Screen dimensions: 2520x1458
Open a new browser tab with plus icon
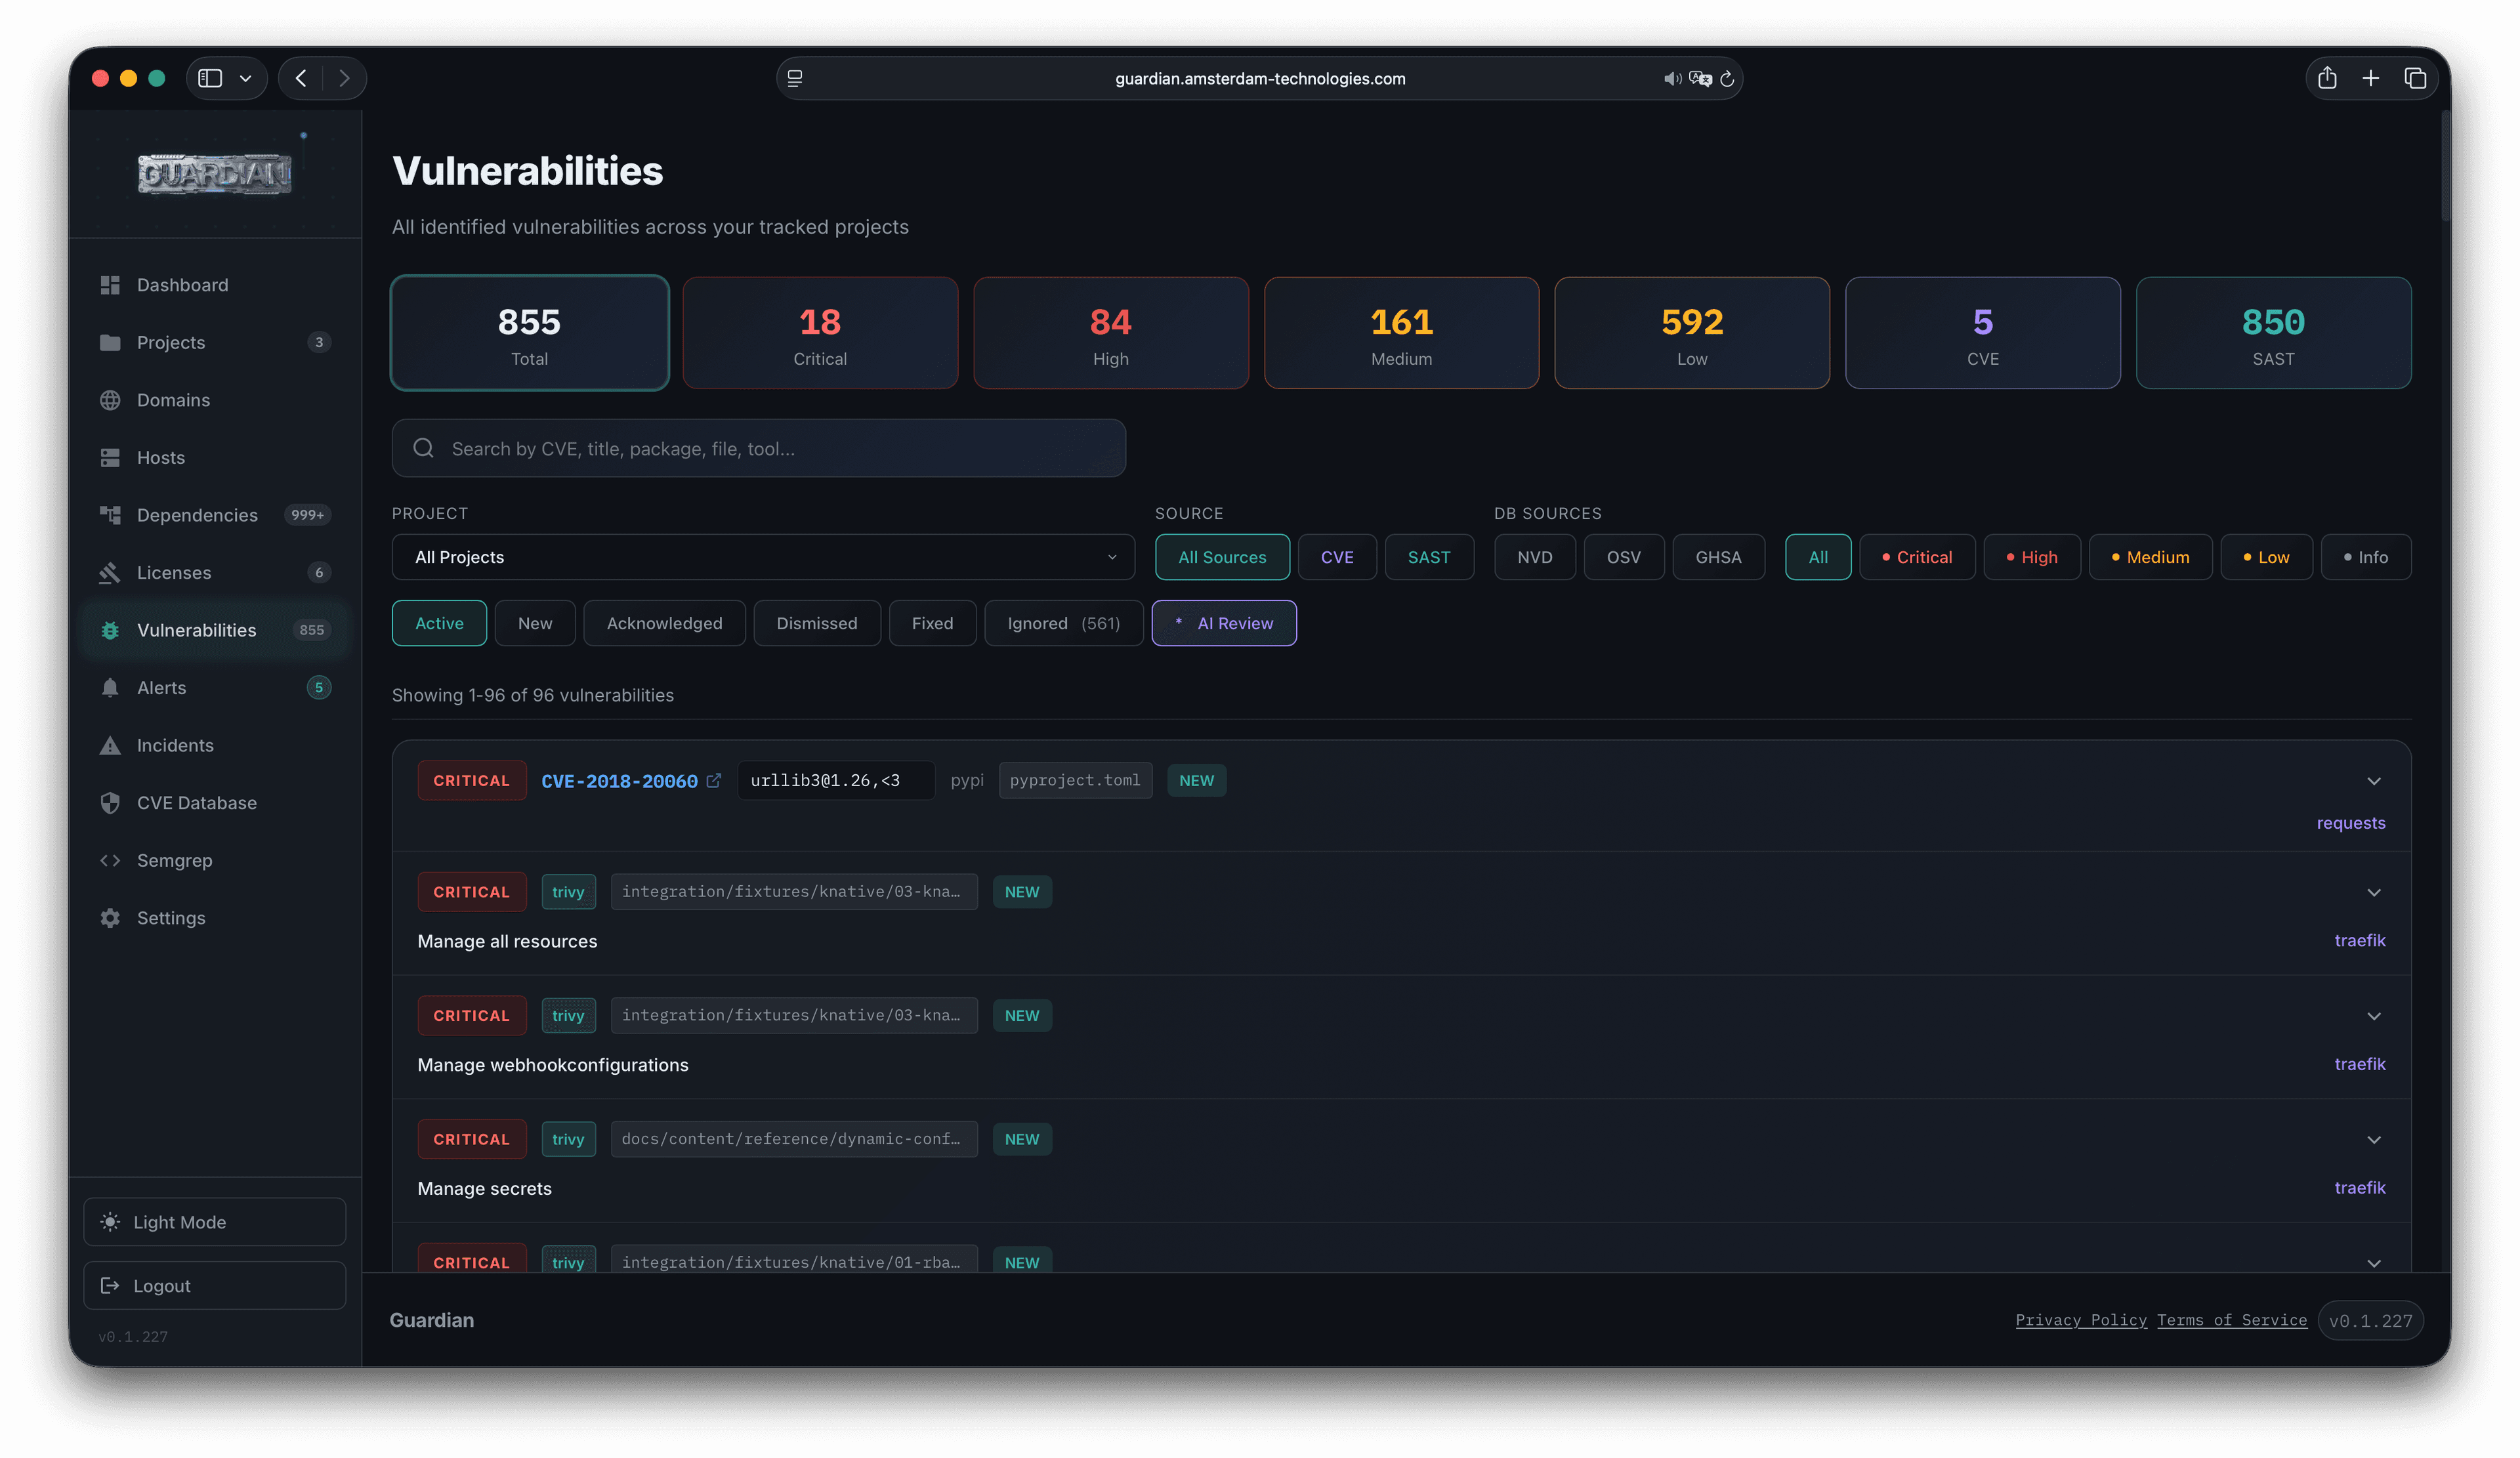coord(2370,78)
